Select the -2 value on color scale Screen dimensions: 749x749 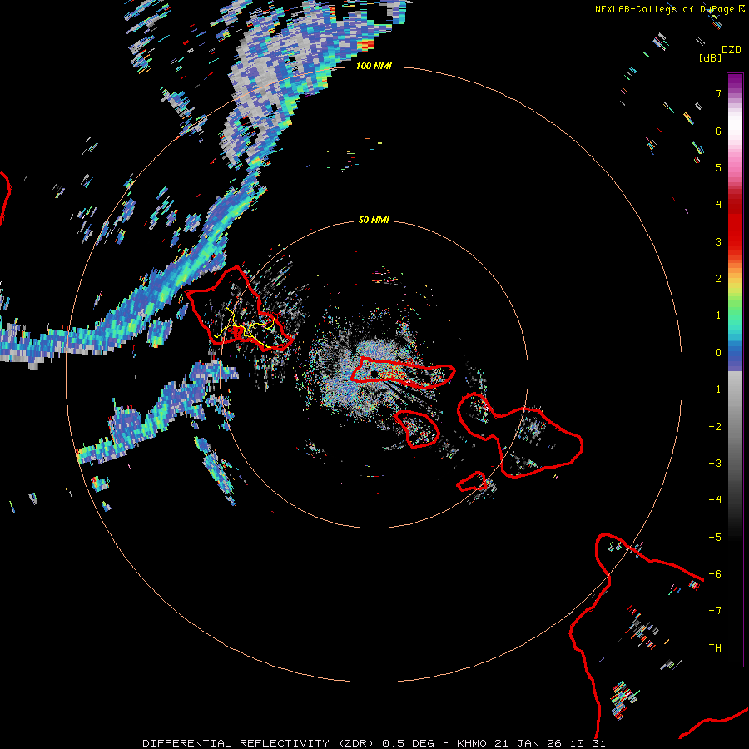coord(715,427)
